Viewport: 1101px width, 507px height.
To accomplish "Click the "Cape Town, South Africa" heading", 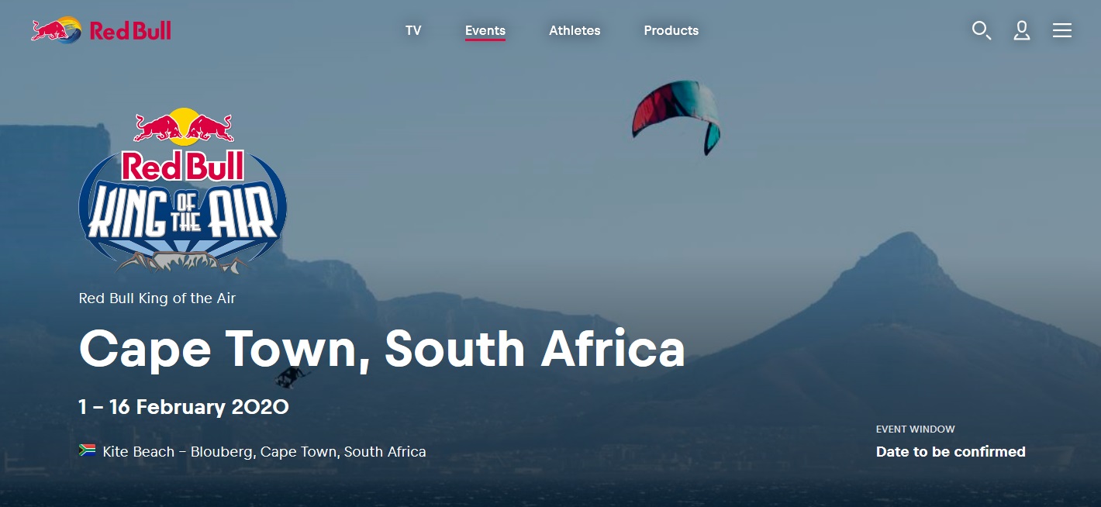I will tap(382, 348).
